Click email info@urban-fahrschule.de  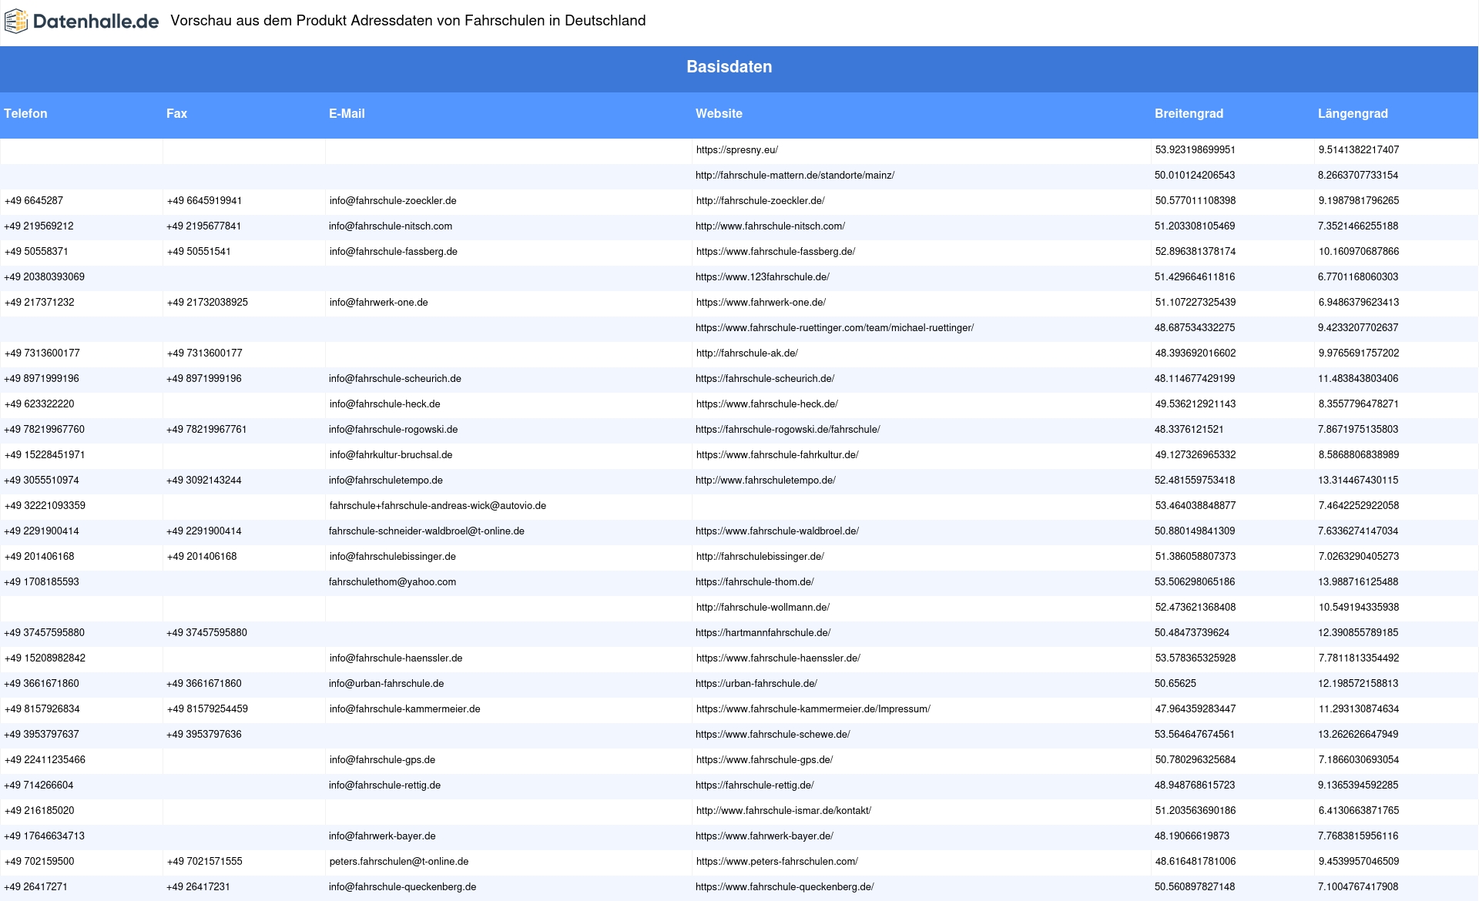[x=386, y=684]
